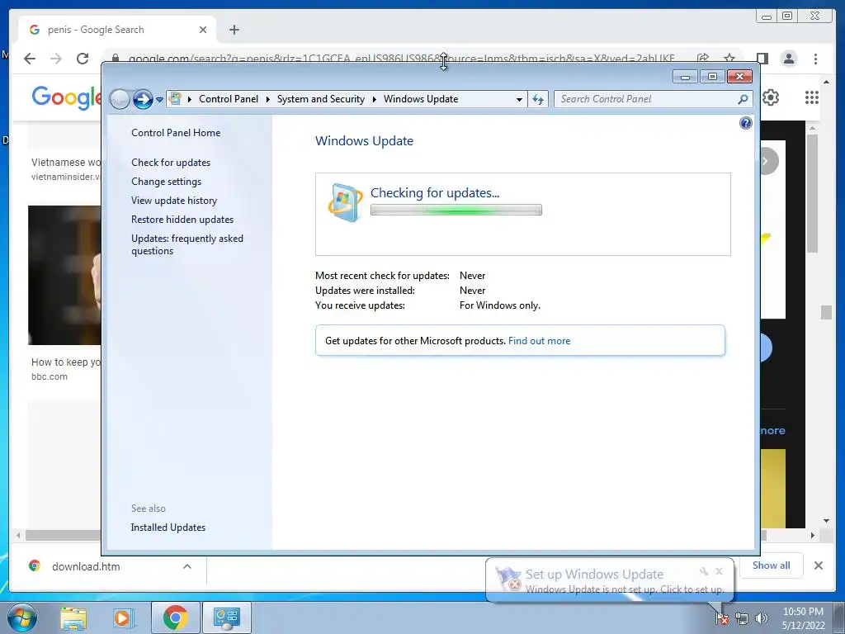Open Control Panel Home link

176,133
